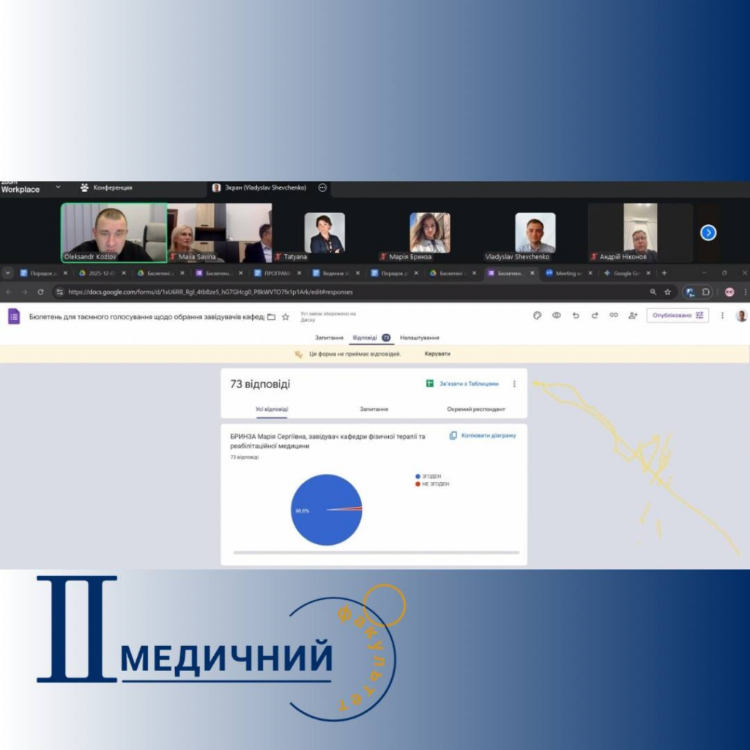
Task: Star the form next to its title
Action: click(x=286, y=317)
